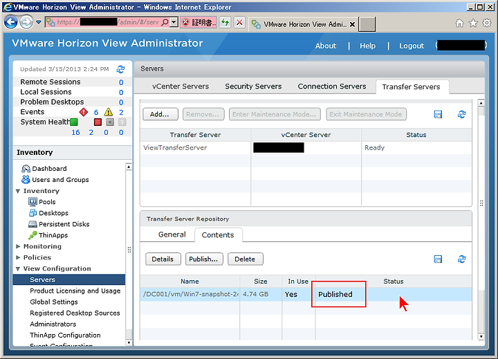Click the About link in header
This screenshot has height=359, width=498.
[x=326, y=46]
